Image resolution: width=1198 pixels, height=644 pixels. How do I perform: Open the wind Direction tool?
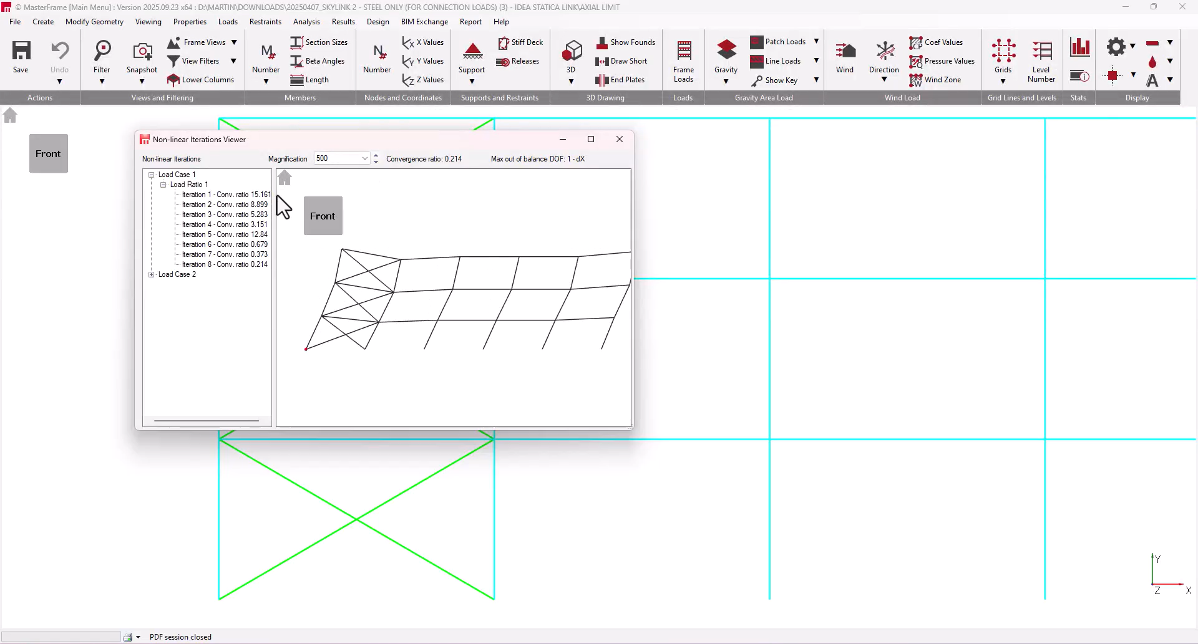pos(885,50)
